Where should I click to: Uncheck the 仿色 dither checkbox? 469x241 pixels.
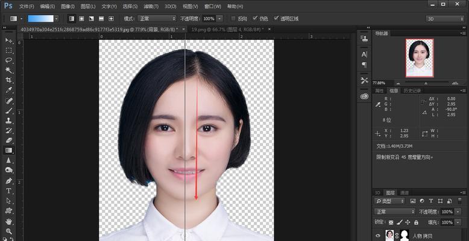[x=255, y=19]
